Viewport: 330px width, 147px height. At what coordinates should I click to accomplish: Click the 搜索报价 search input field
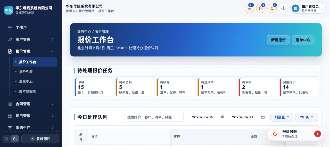(x=154, y=117)
